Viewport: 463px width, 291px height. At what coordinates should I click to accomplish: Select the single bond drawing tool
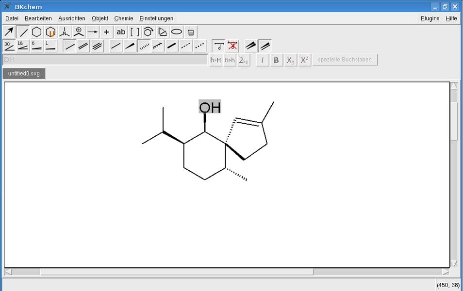coord(22,32)
